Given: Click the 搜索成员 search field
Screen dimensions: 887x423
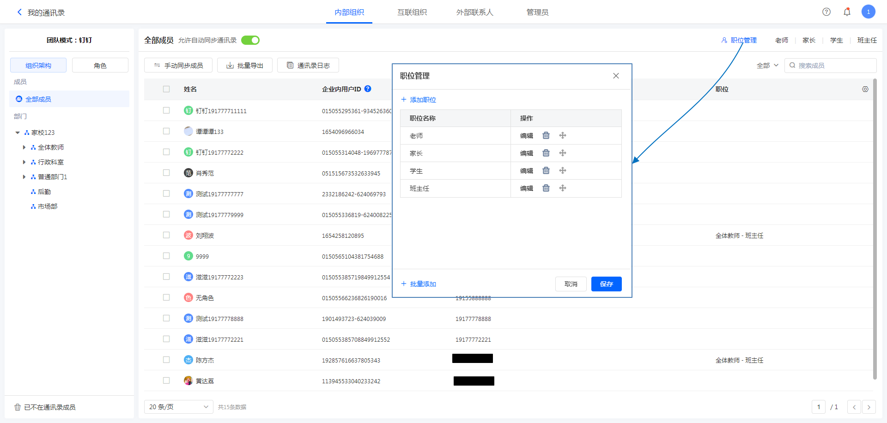Looking at the screenshot, I should pyautogui.click(x=834, y=66).
